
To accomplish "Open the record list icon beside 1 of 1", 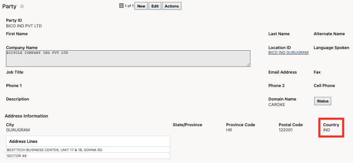I will coord(121,6).
